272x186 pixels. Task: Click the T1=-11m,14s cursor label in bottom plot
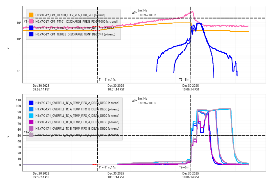pos(107,167)
